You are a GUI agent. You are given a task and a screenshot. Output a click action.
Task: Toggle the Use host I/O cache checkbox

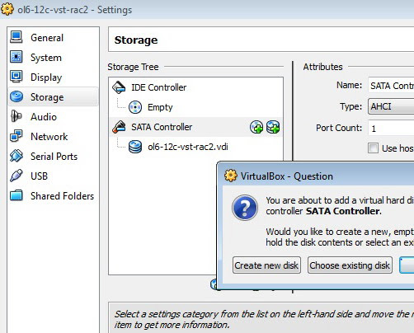click(373, 148)
